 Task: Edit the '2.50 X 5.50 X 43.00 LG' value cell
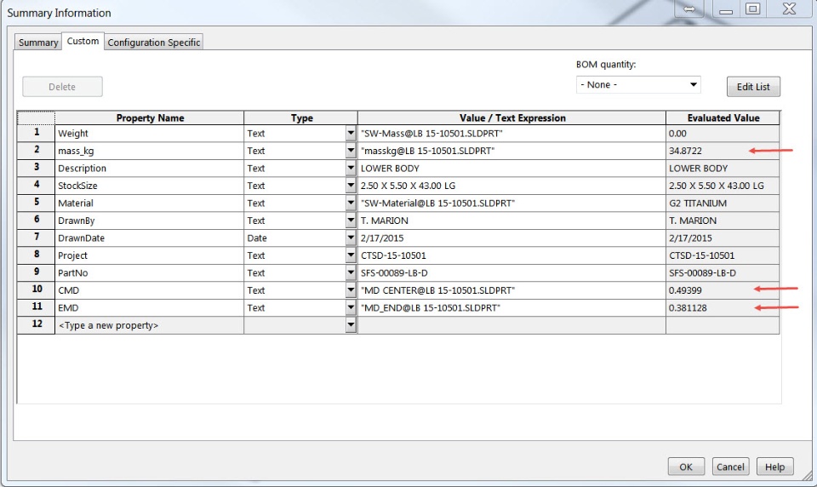point(511,186)
